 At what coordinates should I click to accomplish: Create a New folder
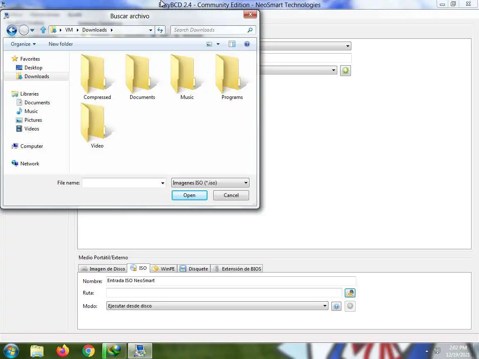[61, 44]
